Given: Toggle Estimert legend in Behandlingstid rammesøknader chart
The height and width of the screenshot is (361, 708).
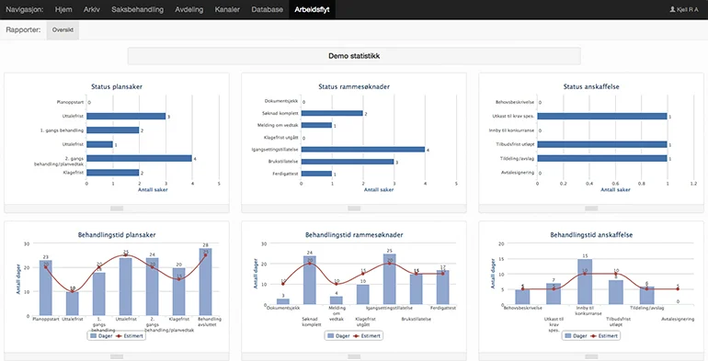Looking at the screenshot, I should pyautogui.click(x=367, y=335).
